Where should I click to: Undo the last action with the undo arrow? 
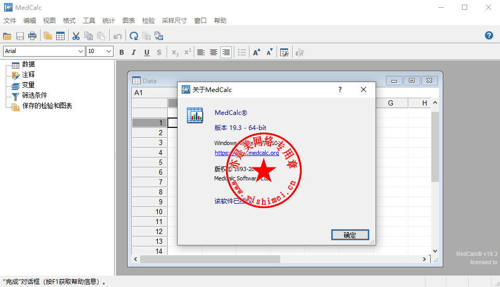click(118, 36)
